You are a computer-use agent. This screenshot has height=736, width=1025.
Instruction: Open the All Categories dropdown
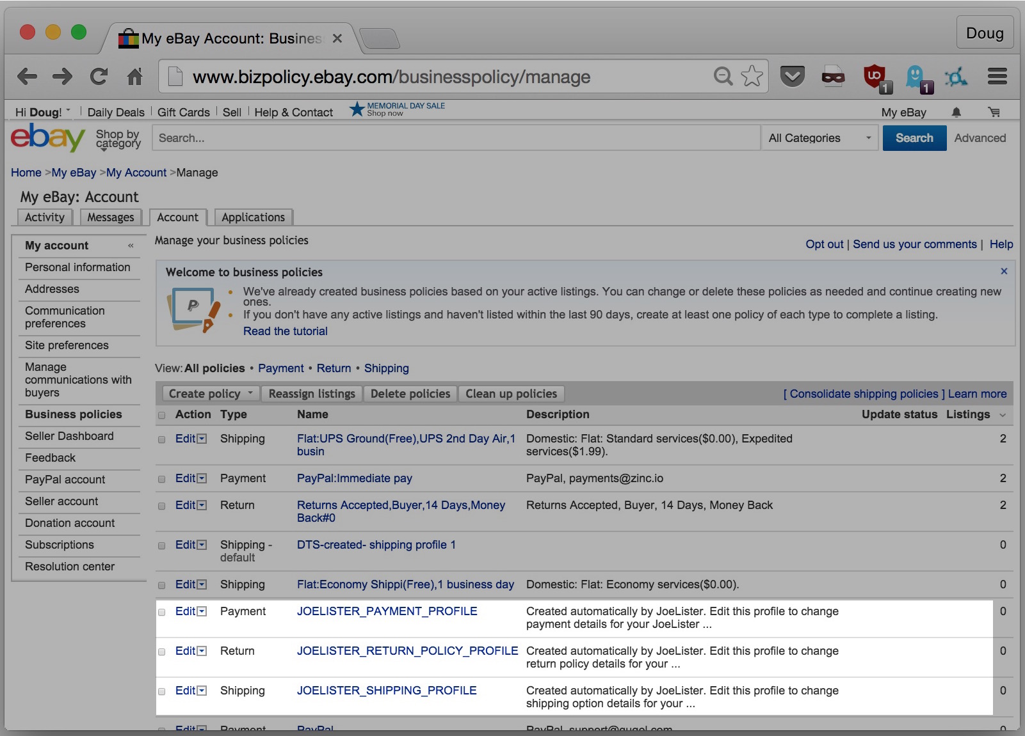(820, 138)
